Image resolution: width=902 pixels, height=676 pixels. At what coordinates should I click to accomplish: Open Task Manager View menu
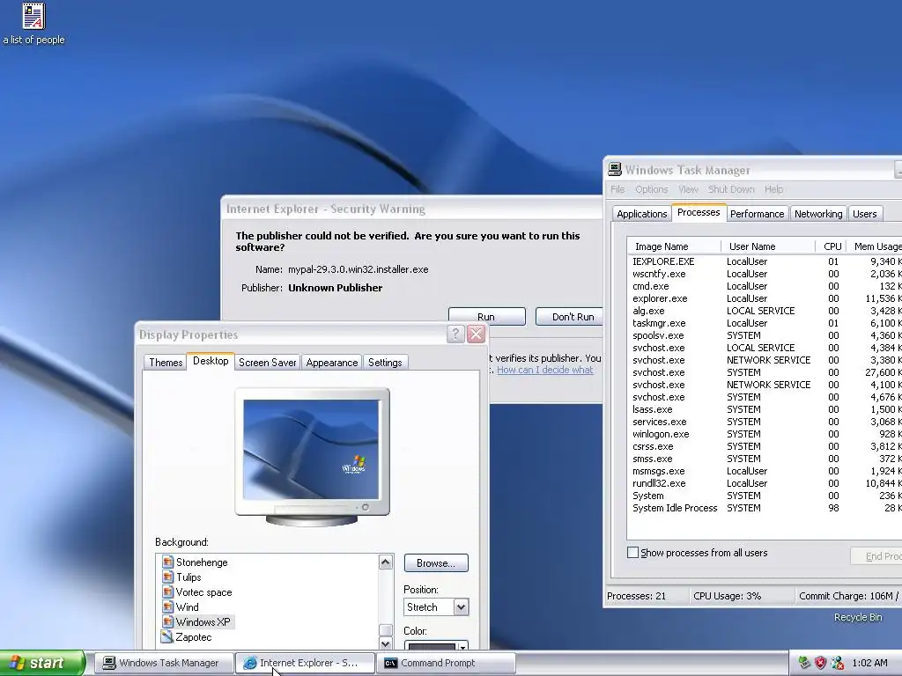click(x=688, y=189)
